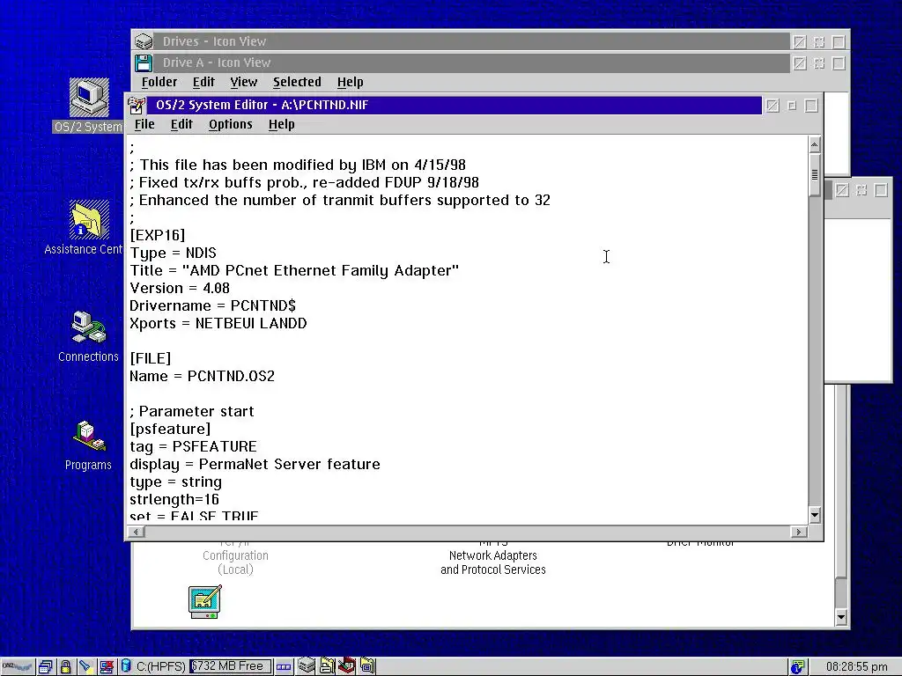Open the Edit menu in Drive A window

pyautogui.click(x=203, y=82)
